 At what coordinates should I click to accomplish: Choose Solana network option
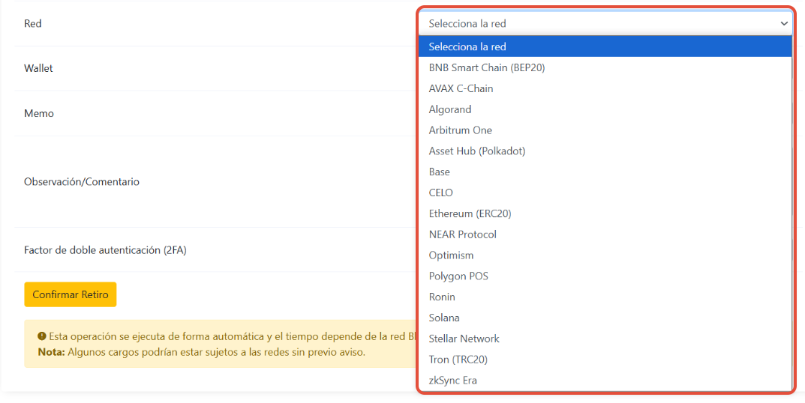[x=605, y=318]
